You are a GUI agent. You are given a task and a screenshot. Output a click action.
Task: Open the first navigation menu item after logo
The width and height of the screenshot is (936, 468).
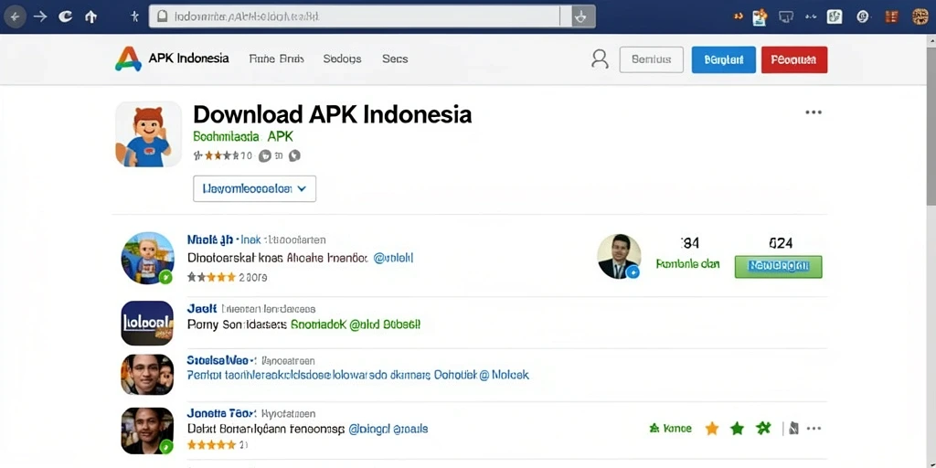click(276, 58)
